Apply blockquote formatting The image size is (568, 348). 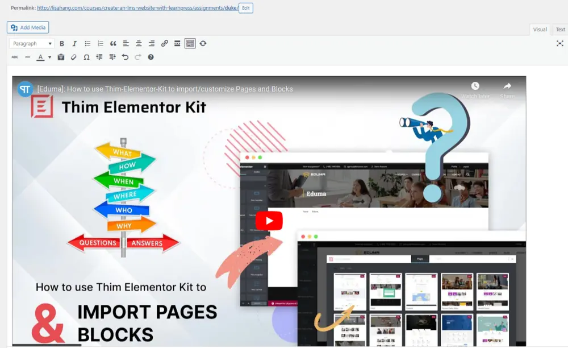113,43
